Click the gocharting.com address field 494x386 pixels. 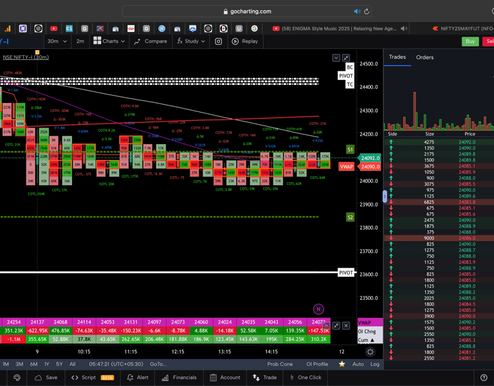(x=247, y=12)
